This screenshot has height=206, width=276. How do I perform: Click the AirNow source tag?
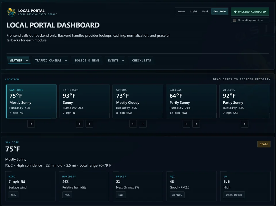click(x=177, y=195)
